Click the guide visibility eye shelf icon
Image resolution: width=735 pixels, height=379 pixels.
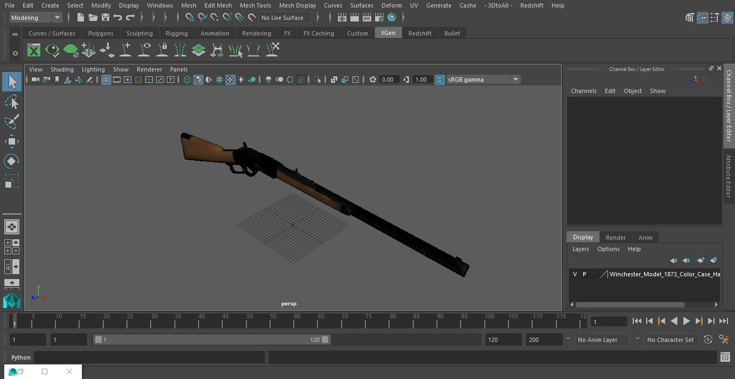coord(144,50)
